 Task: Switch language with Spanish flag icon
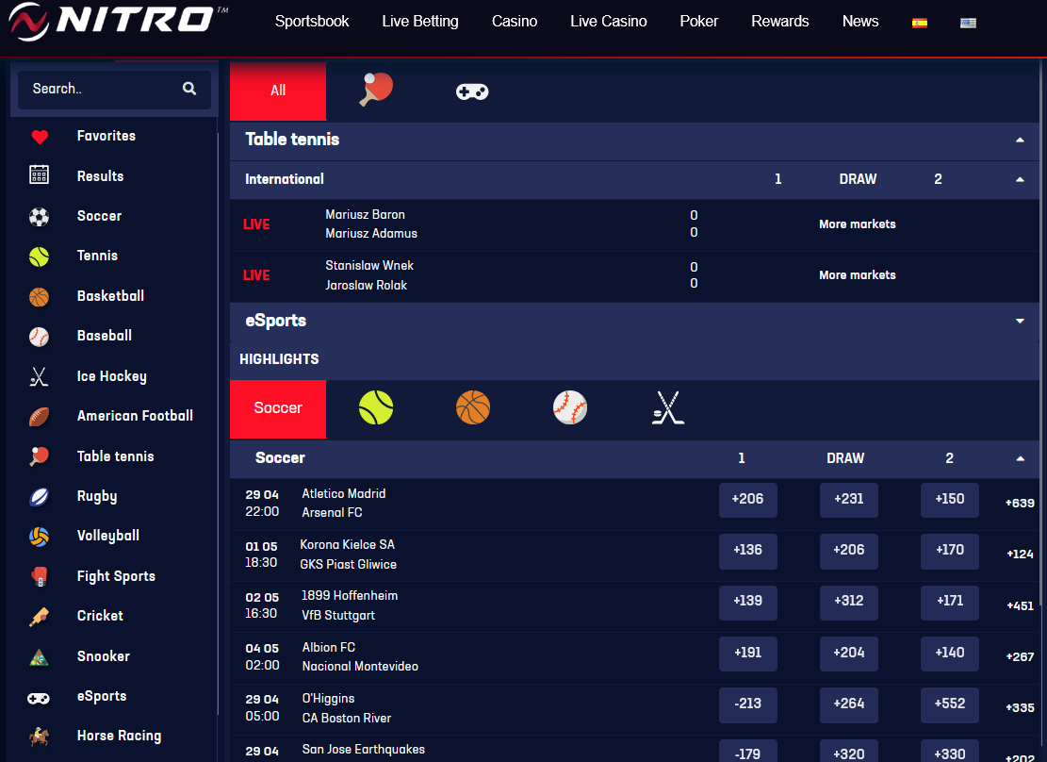920,23
